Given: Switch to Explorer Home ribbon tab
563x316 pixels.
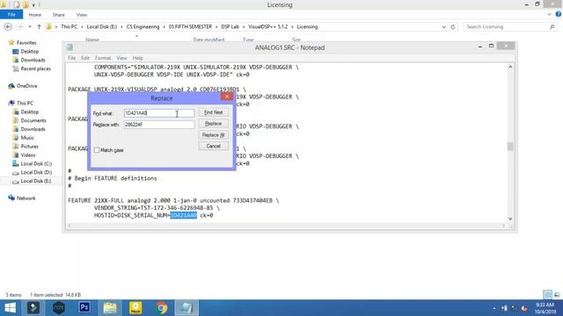Looking at the screenshot, I should [x=35, y=15].
